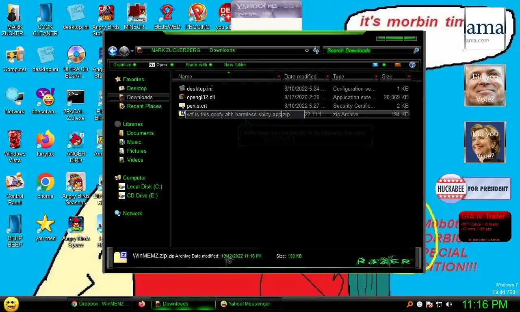This screenshot has width=520, height=312.
Task: Open Recent Places in the navigation pane
Action: pos(144,106)
